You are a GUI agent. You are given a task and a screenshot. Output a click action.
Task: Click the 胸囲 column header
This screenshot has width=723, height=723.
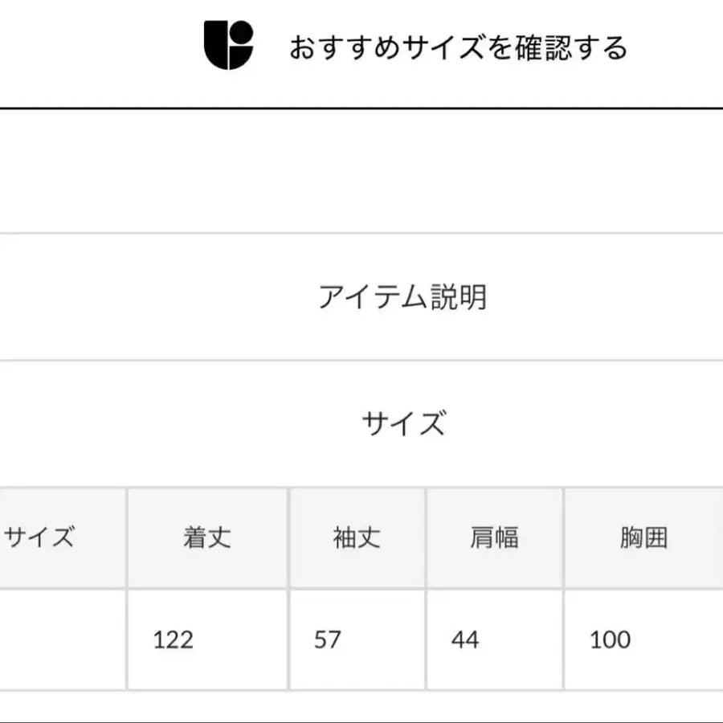(643, 537)
